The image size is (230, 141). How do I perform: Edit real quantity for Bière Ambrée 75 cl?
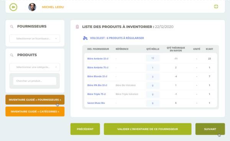tap(153, 67)
